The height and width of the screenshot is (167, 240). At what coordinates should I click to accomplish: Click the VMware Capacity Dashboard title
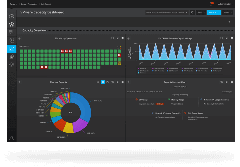pyautogui.click(x=42, y=12)
